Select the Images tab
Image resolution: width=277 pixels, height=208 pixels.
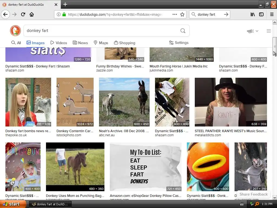[x=35, y=43]
